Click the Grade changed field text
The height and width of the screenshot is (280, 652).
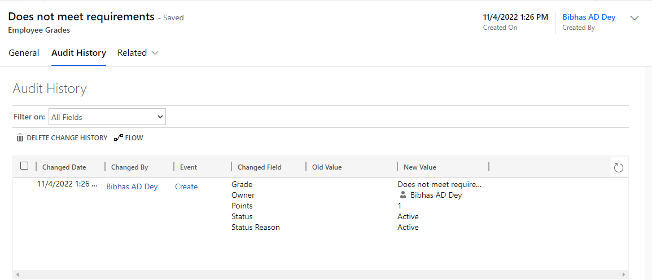pos(242,184)
